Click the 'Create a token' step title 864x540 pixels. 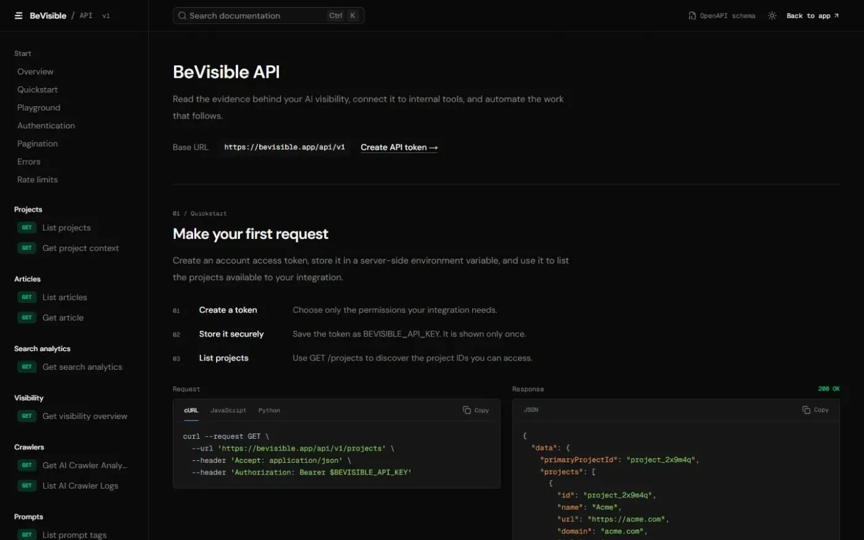pyautogui.click(x=228, y=310)
